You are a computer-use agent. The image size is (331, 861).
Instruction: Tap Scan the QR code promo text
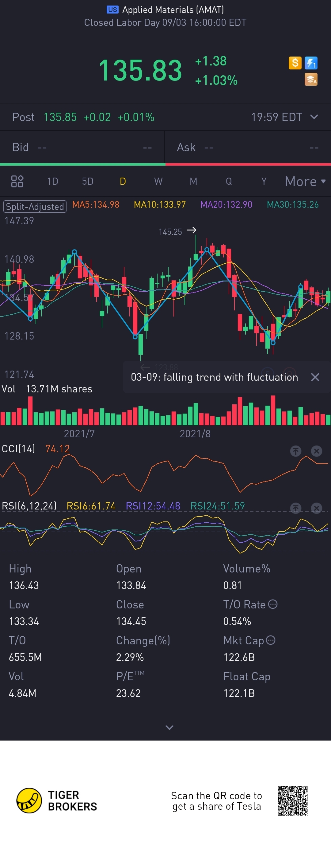pyautogui.click(x=216, y=801)
